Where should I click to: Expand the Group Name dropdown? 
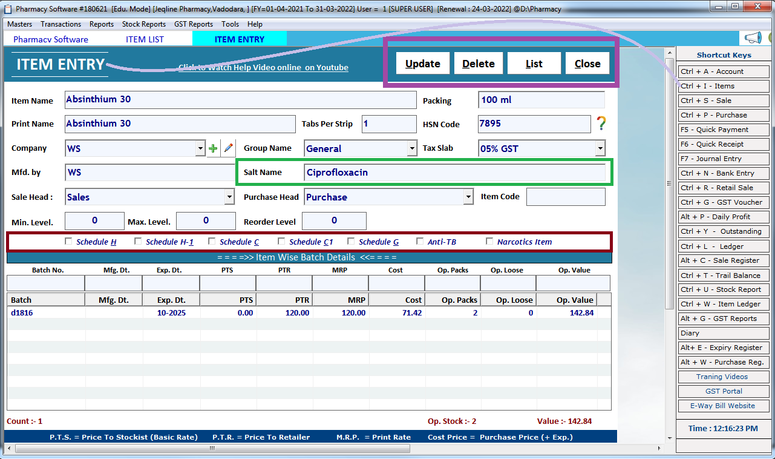coord(412,148)
